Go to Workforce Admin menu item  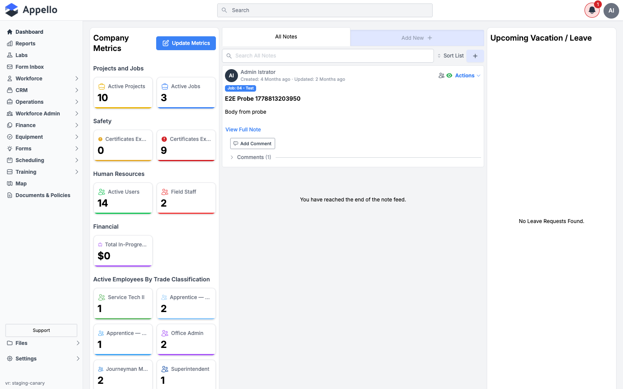(38, 114)
